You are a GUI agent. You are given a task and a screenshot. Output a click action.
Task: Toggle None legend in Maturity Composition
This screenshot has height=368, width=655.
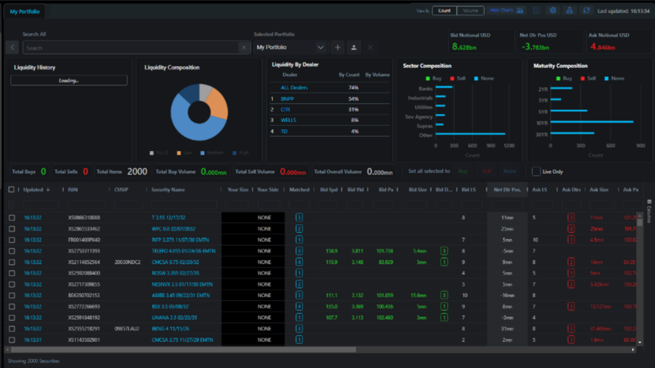pos(614,79)
